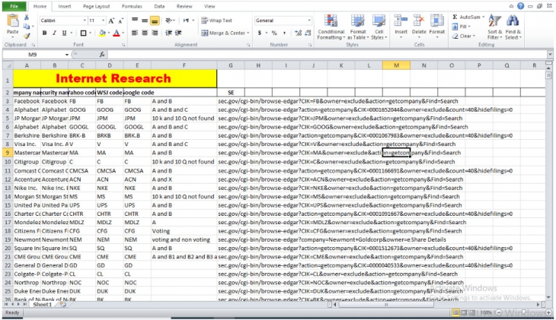Apply the red Font Color
The height and width of the screenshot is (320, 556).
pos(117,33)
